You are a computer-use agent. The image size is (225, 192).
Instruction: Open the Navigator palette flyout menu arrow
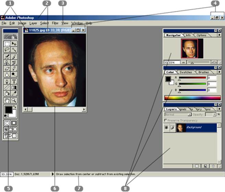tap(219, 35)
